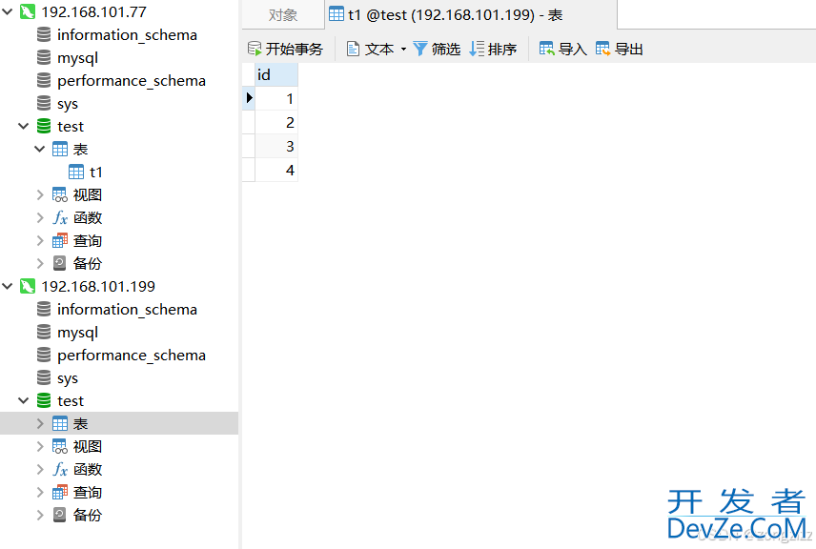Image resolution: width=816 pixels, height=549 pixels.
Task: Click the 函数 fx icon under 192.168.101.77
Action: pos(60,218)
